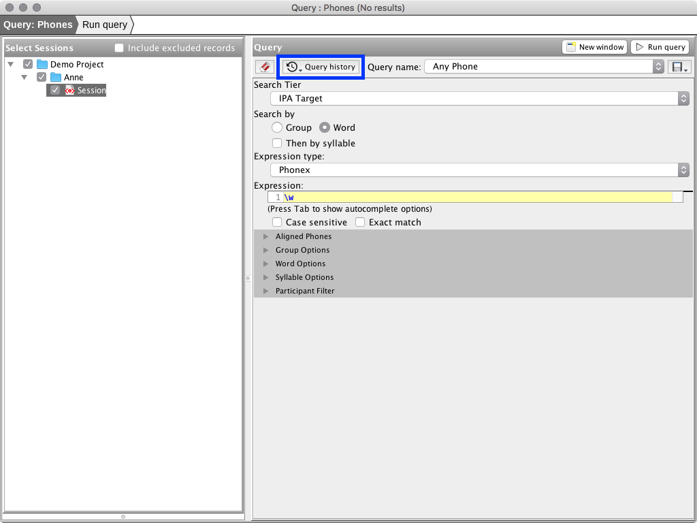The height and width of the screenshot is (523, 697).
Task: Select the Session icon in the tree
Action: click(68, 90)
